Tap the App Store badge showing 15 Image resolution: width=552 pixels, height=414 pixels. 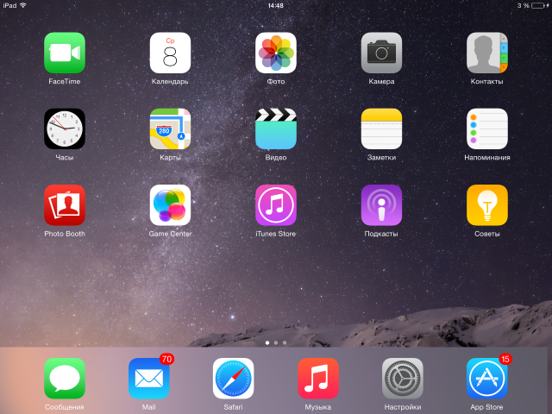tap(505, 359)
